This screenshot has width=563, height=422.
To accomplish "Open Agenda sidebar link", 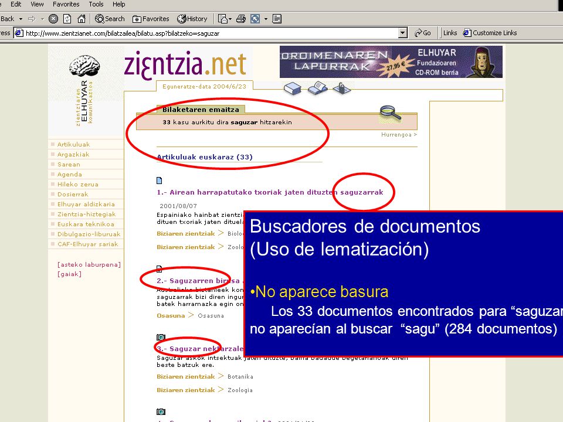I will coord(70,175).
